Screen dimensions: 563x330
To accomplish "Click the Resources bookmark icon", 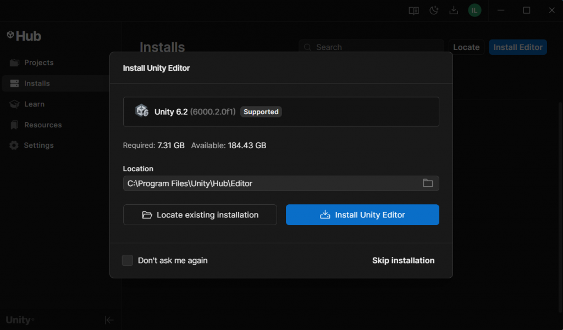I will click(14, 125).
